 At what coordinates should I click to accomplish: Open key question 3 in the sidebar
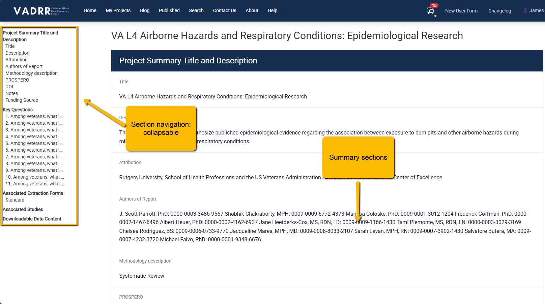tap(34, 130)
